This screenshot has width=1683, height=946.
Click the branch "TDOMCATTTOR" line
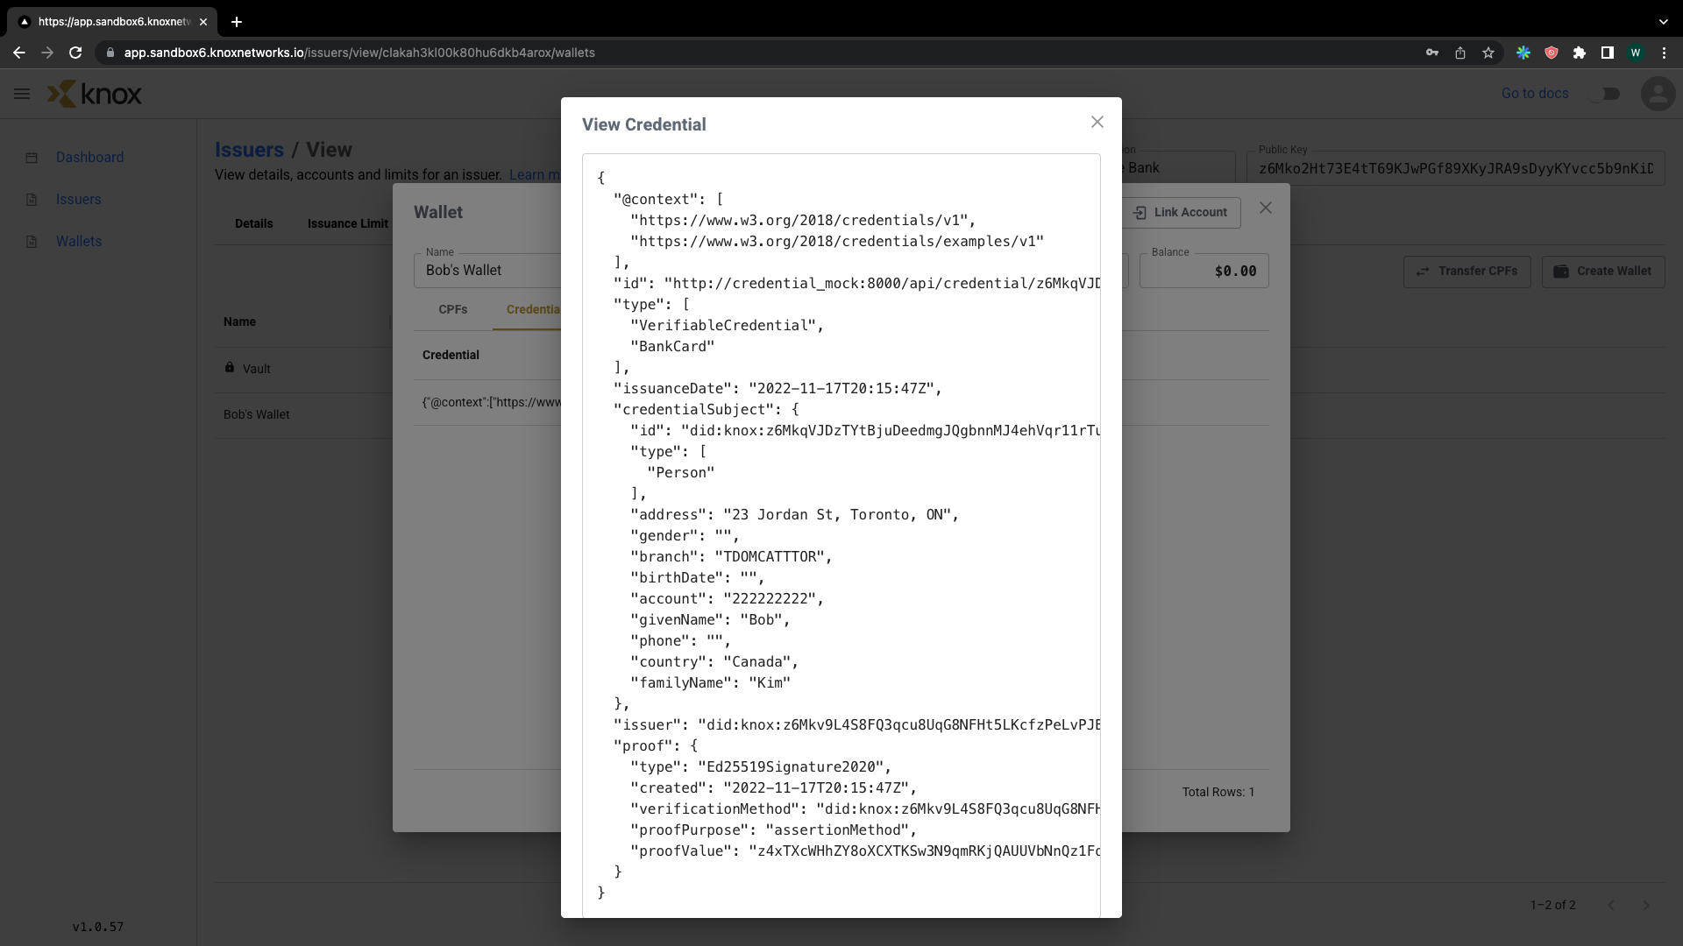tap(731, 557)
